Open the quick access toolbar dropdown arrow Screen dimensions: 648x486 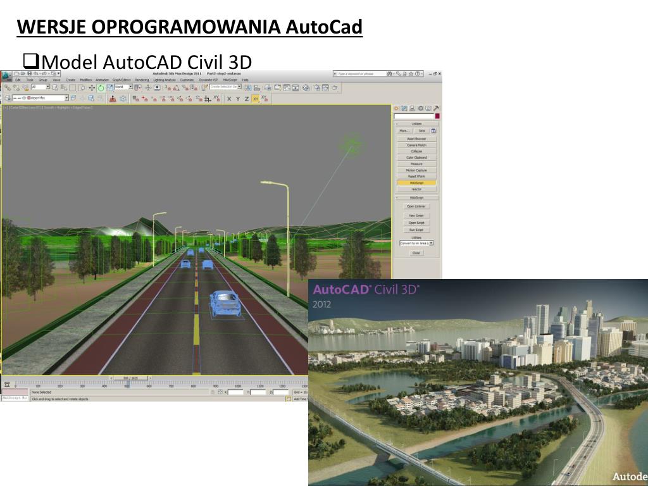pyautogui.click(x=58, y=73)
